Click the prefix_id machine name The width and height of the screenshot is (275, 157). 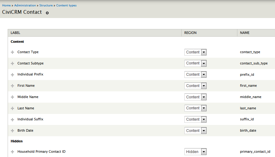[247, 75]
